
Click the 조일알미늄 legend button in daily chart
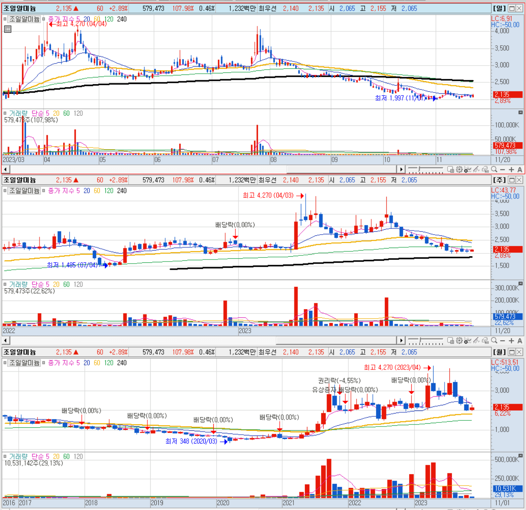tap(24, 19)
